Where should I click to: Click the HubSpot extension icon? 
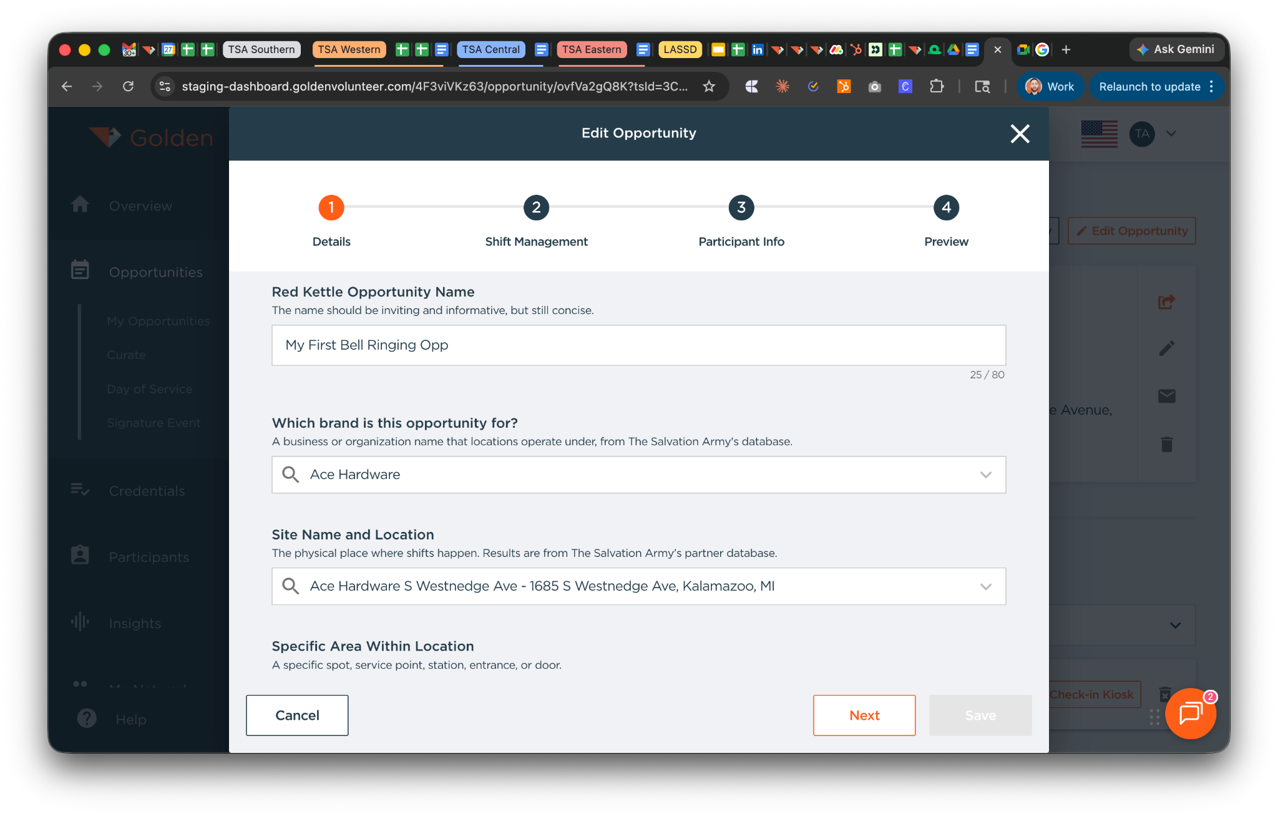(844, 87)
